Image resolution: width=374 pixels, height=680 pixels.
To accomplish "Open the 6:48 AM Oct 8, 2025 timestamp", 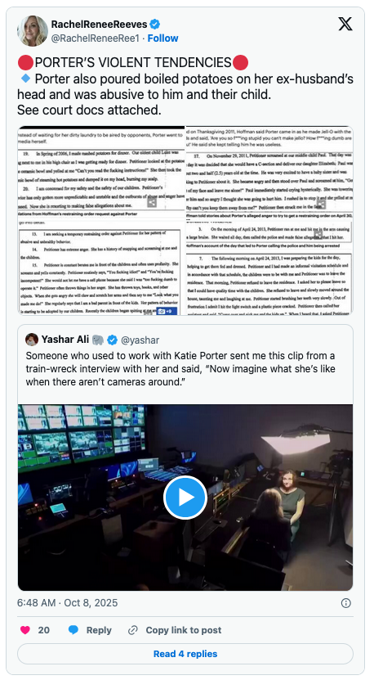I will coord(67,603).
